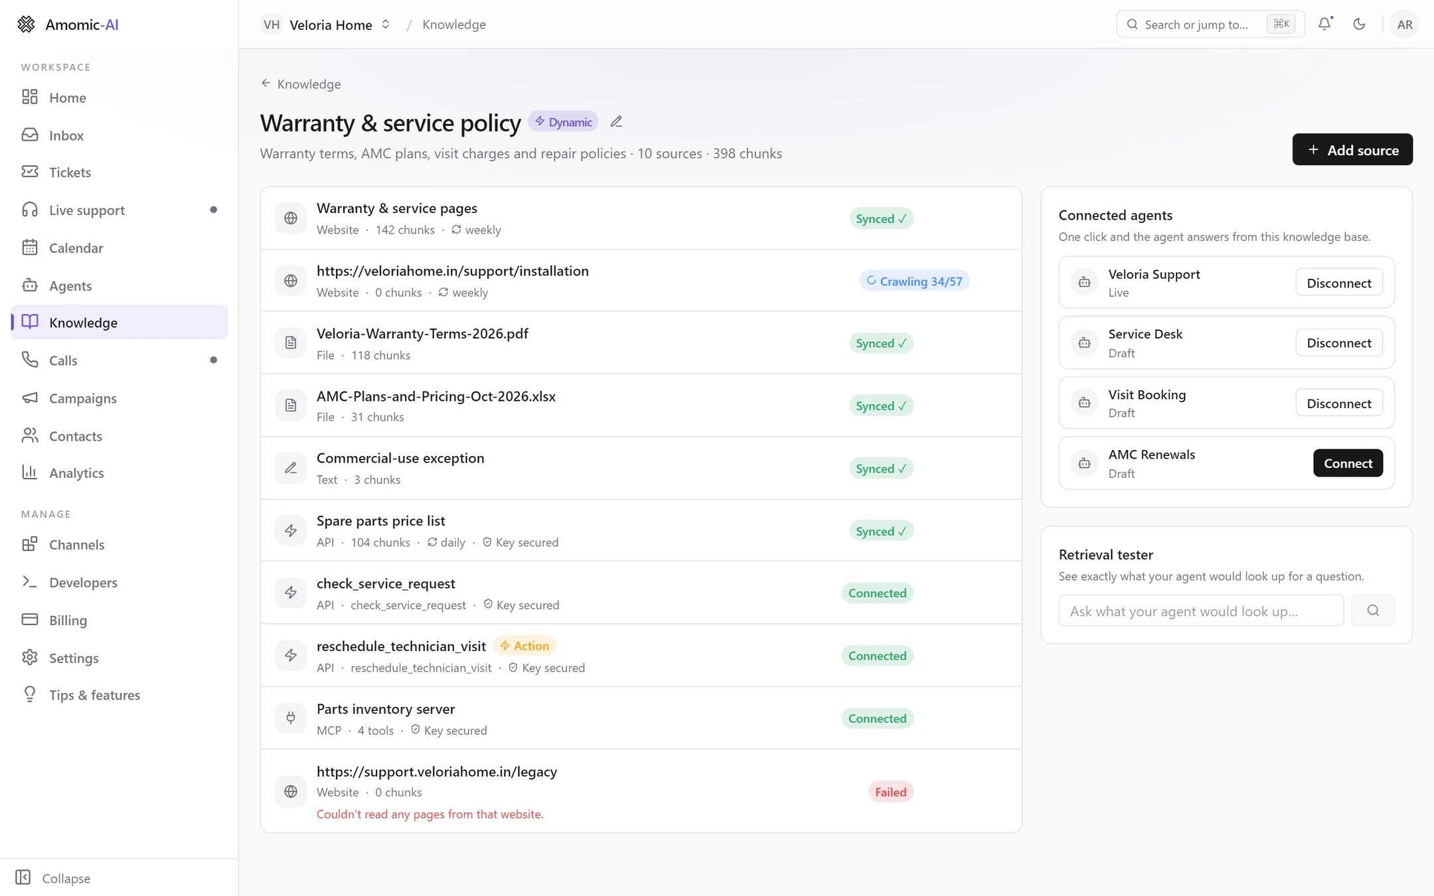The image size is (1434, 896).
Task: Click the robot icon beside AMC Renewals agent
Action: (x=1084, y=463)
